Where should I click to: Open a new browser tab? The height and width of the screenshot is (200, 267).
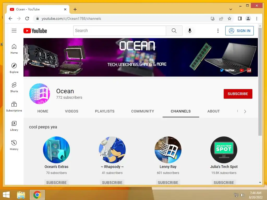click(x=75, y=9)
